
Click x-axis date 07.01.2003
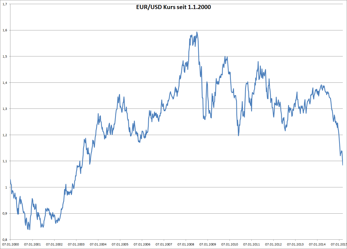pyautogui.click(x=76, y=244)
